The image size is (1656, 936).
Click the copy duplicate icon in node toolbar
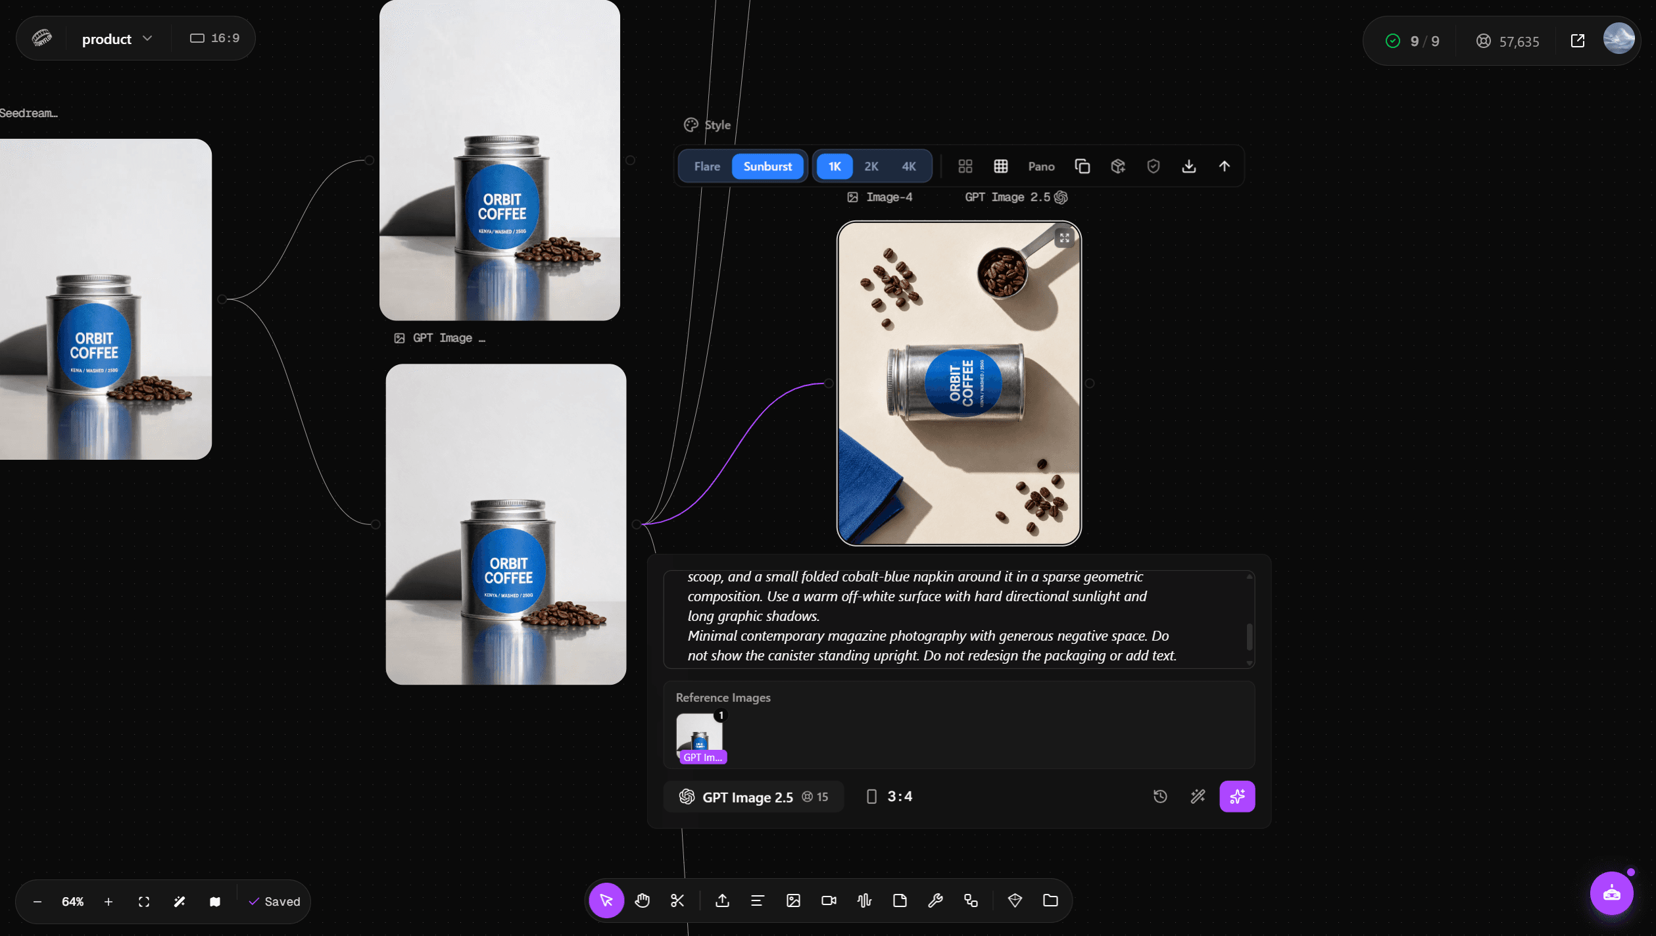pos(1082,166)
